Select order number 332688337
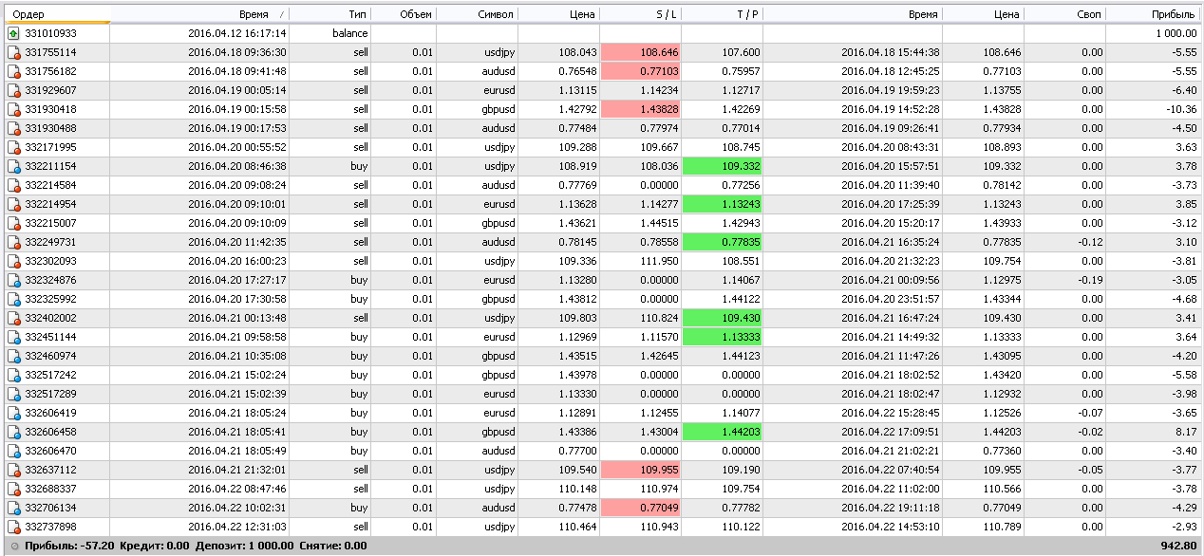Screen dimensions: 1204x556 (51, 489)
